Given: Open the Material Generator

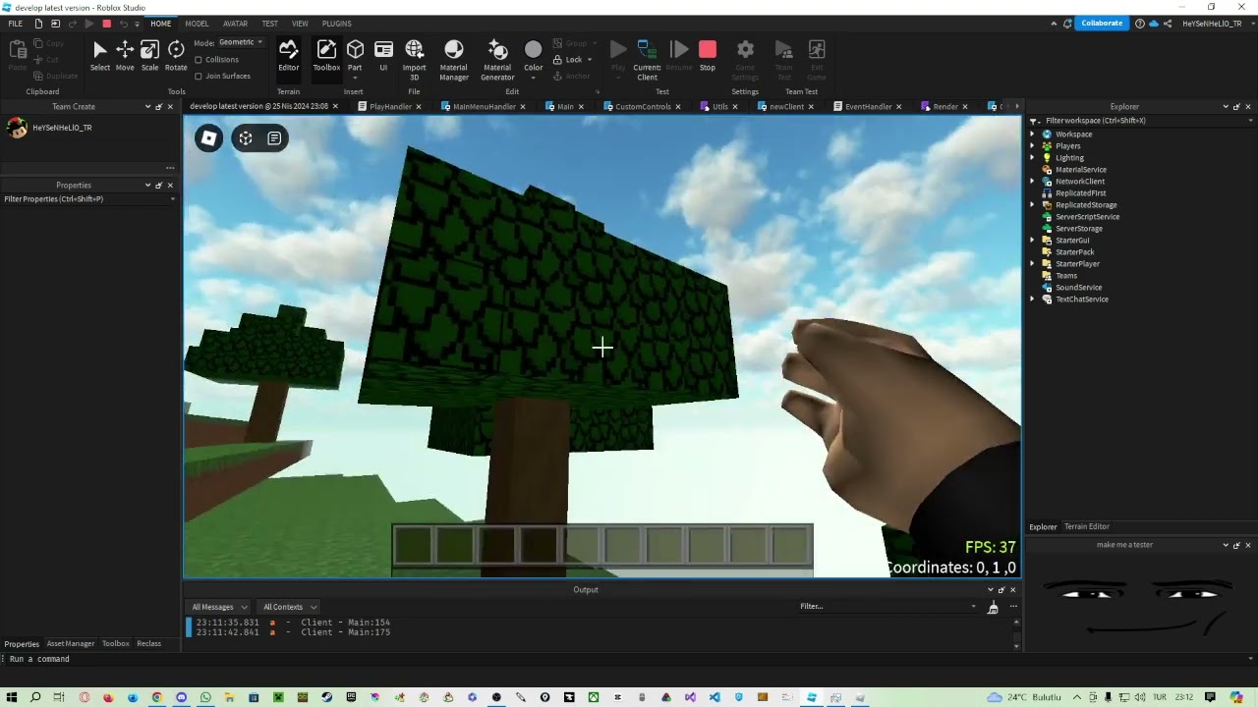Looking at the screenshot, I should (x=497, y=59).
